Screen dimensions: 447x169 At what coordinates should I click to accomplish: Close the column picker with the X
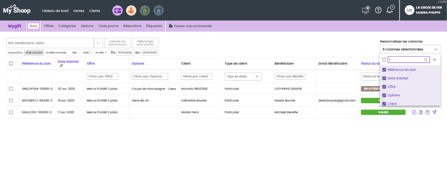[434, 60]
